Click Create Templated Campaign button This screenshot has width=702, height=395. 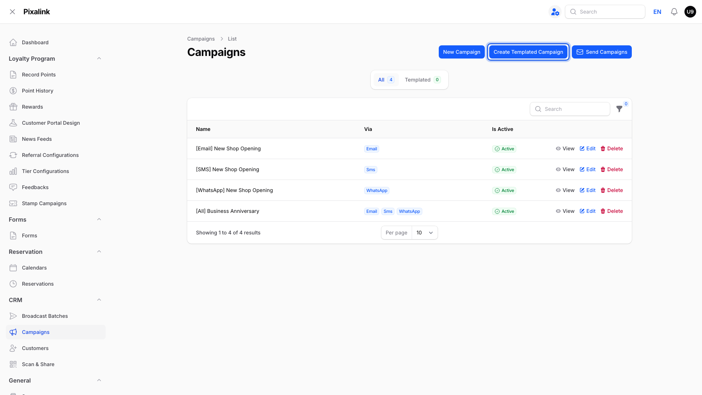528,52
